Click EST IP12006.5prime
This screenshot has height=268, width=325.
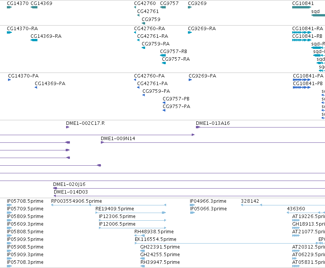click(117, 224)
